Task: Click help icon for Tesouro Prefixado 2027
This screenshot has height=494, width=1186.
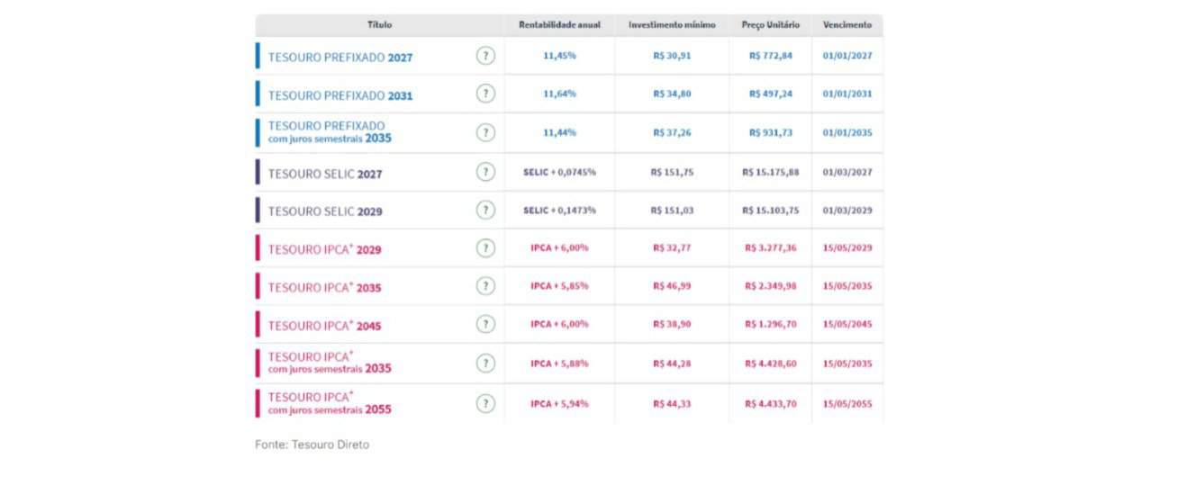Action: coord(485,56)
